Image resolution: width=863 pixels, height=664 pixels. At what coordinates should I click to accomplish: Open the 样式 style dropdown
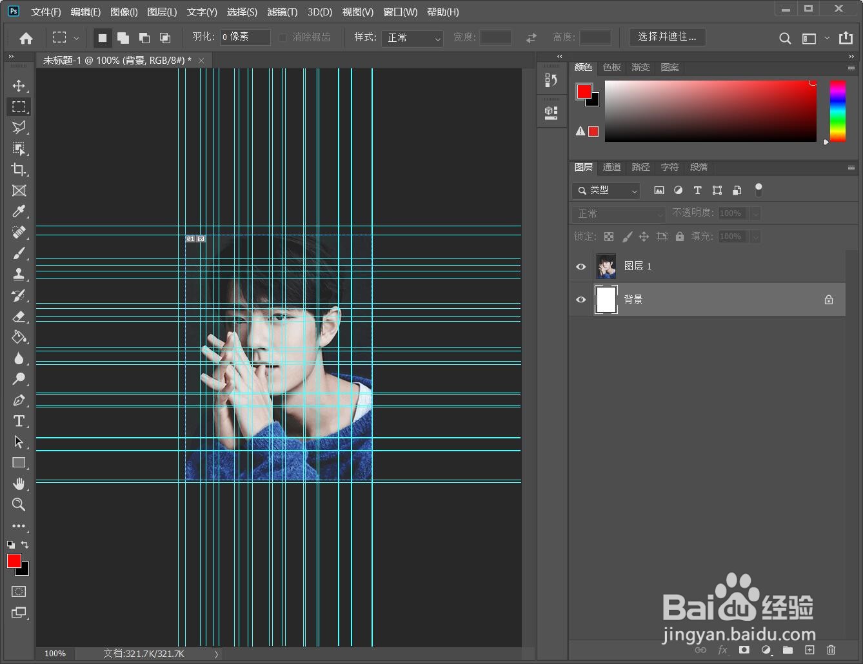point(412,38)
